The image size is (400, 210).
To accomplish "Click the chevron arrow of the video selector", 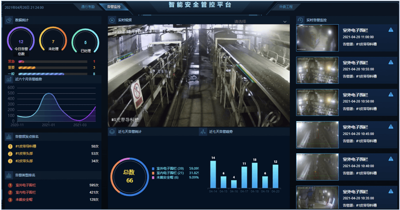I will (285, 22).
